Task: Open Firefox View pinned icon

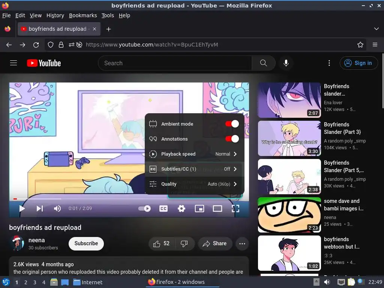Action: tap(7, 29)
